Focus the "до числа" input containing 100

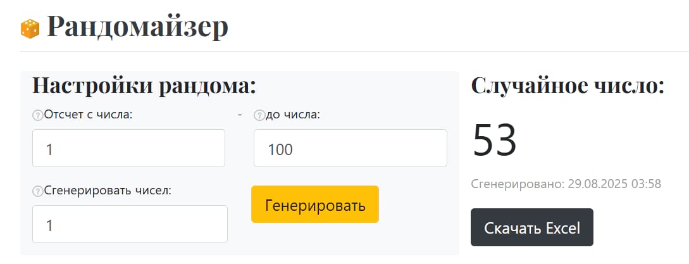[350, 149]
